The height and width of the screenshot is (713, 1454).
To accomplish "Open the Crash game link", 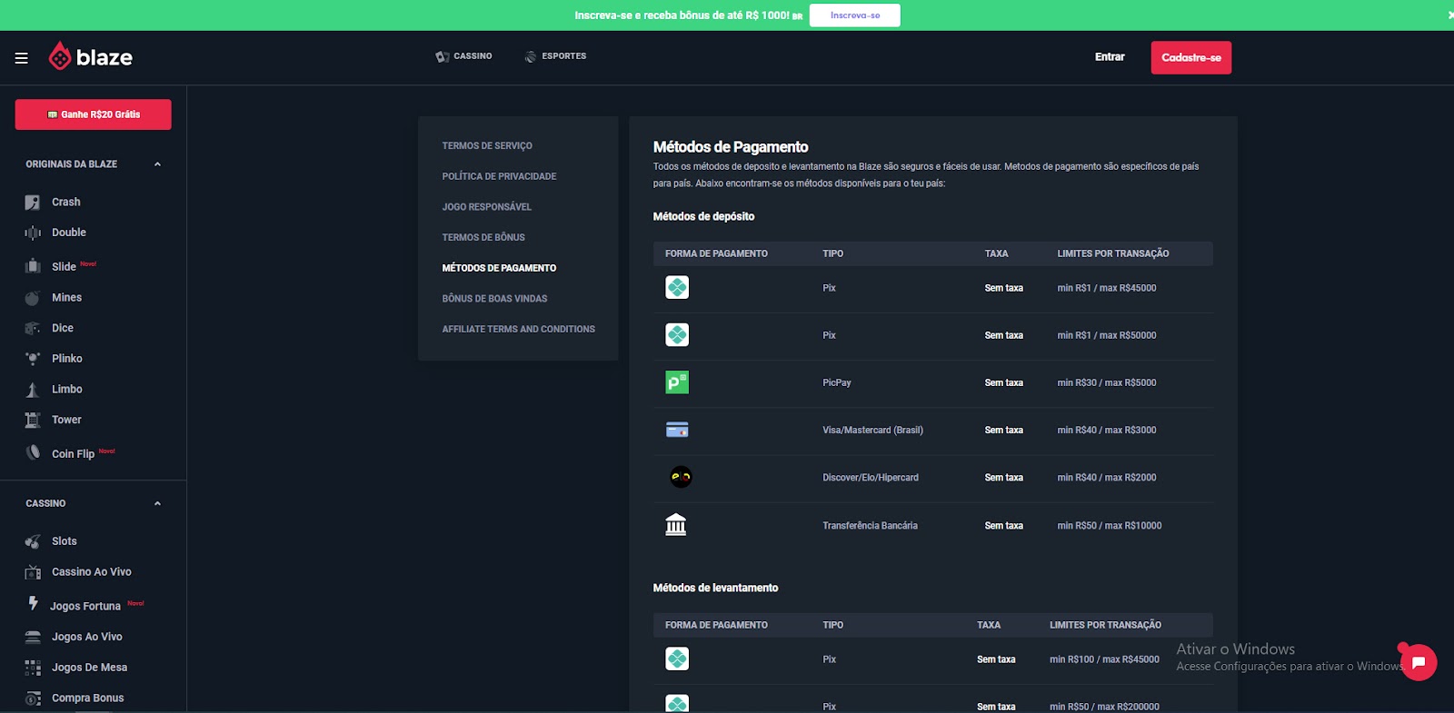I will click(x=66, y=203).
